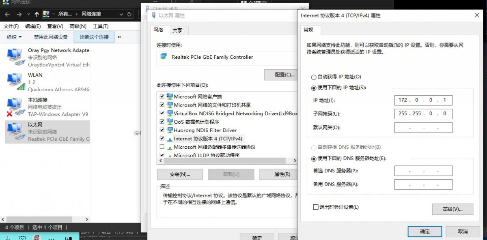
Task: Refresh the 网络连接 address bar
Action: pos(129,14)
